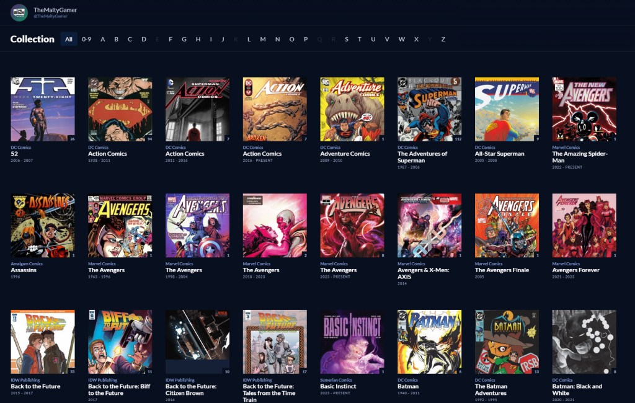The image size is (635, 403).
Task: Filter collection by 0-9
Action: pyautogui.click(x=86, y=39)
